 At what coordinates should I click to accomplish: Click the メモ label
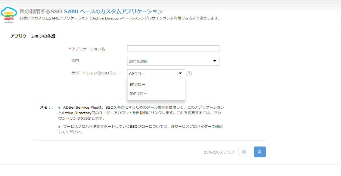pyautogui.click(x=46, y=107)
